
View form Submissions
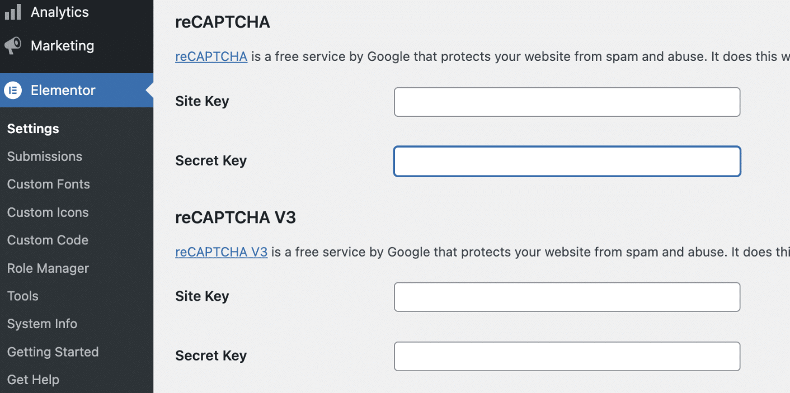44,157
